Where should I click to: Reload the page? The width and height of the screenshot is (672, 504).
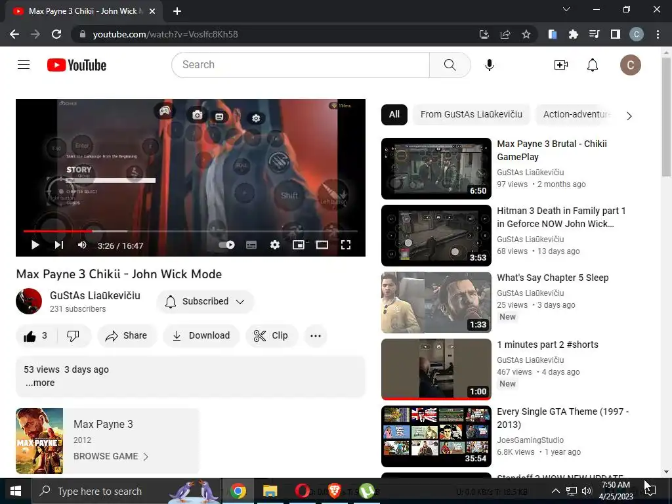coord(56,34)
